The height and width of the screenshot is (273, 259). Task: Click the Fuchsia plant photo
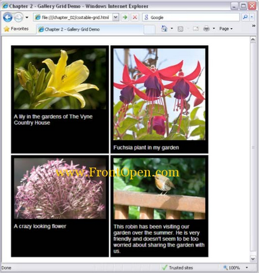pyautogui.click(x=159, y=94)
